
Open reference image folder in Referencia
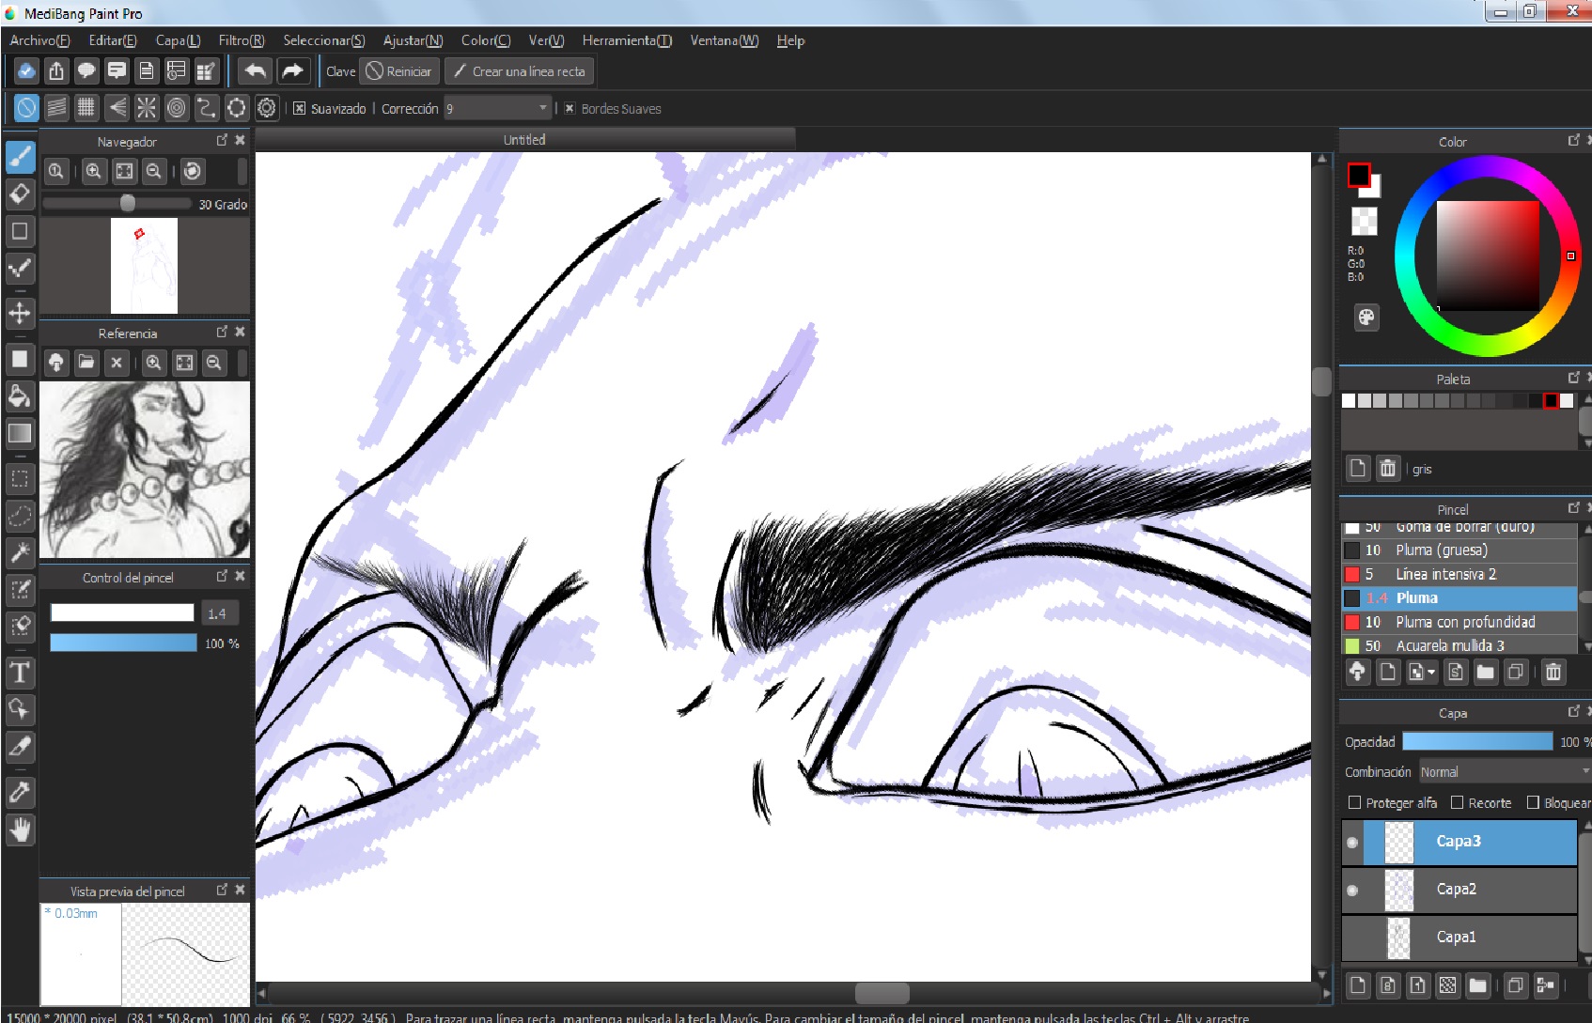click(86, 363)
